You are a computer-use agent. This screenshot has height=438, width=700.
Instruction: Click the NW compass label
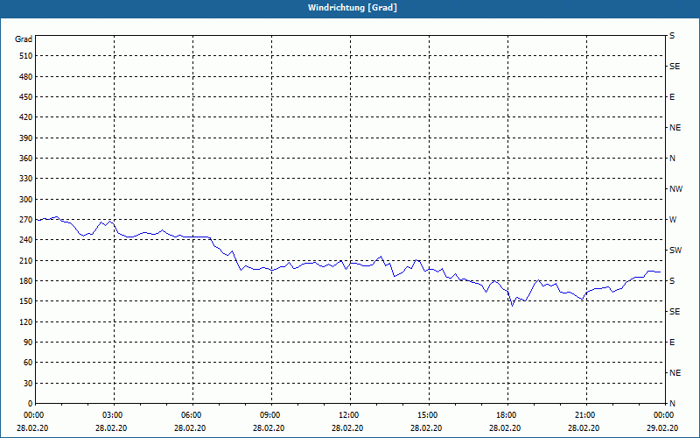(x=675, y=189)
